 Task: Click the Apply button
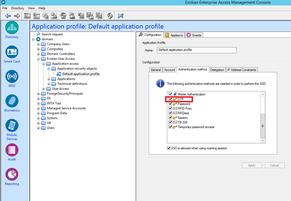252,165
